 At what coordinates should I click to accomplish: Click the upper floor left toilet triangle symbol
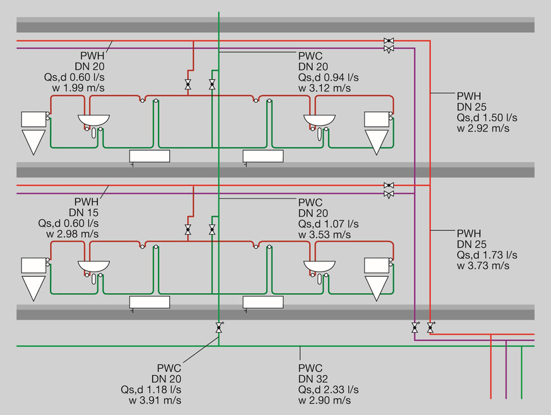[33, 142]
